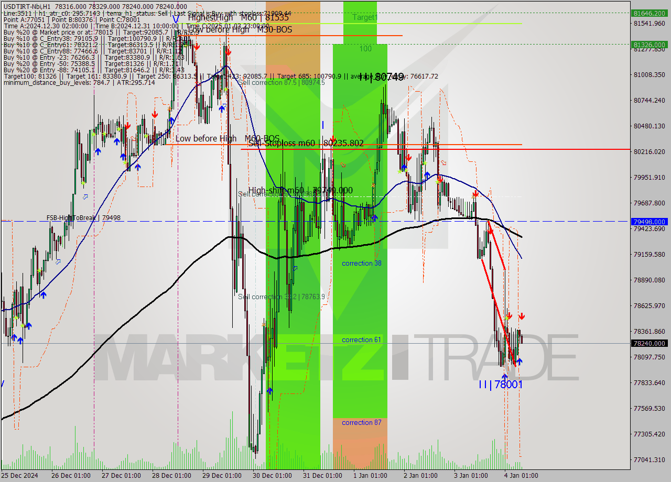This screenshot has height=482, width=671.
Task: Select the 'Target1' label in green zone
Action: click(365, 17)
